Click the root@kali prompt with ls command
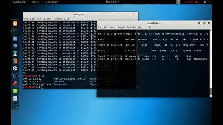This screenshot has width=223, height=125. tap(33, 76)
